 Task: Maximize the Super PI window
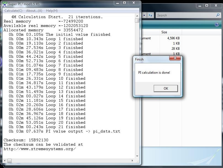point(124,3)
